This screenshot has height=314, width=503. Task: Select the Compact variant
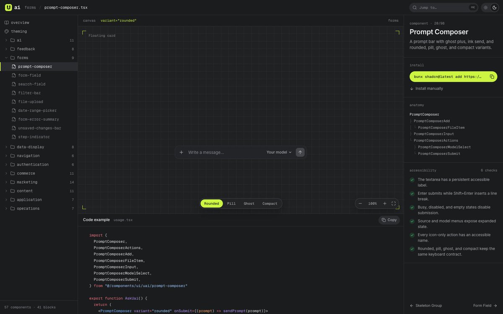click(270, 203)
